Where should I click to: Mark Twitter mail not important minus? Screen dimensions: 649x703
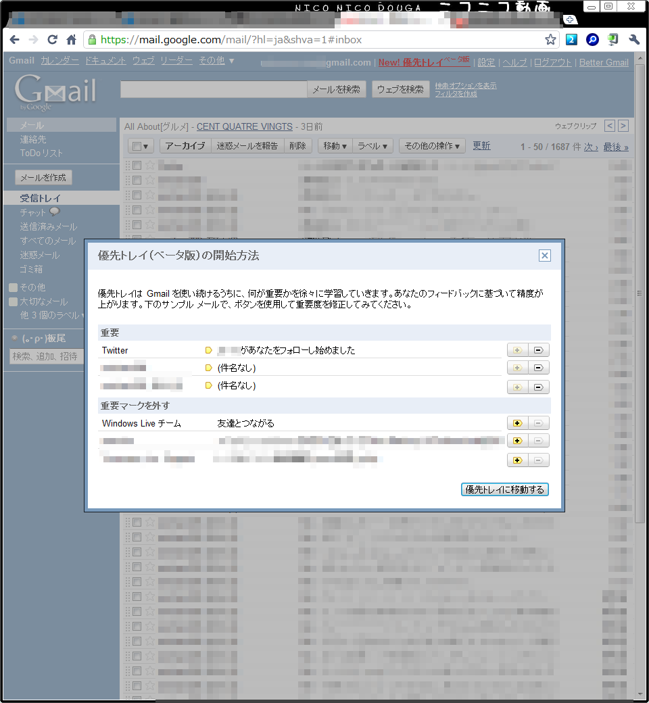539,350
